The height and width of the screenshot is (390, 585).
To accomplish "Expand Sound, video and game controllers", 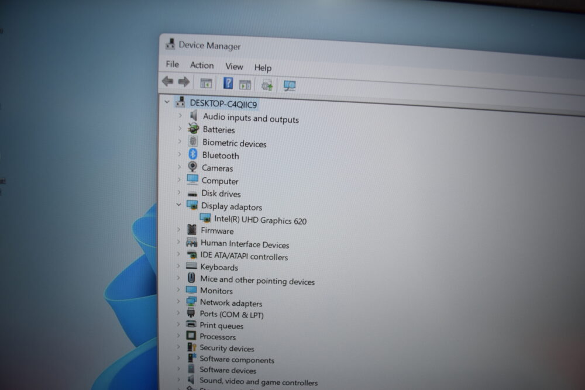I will (178, 379).
